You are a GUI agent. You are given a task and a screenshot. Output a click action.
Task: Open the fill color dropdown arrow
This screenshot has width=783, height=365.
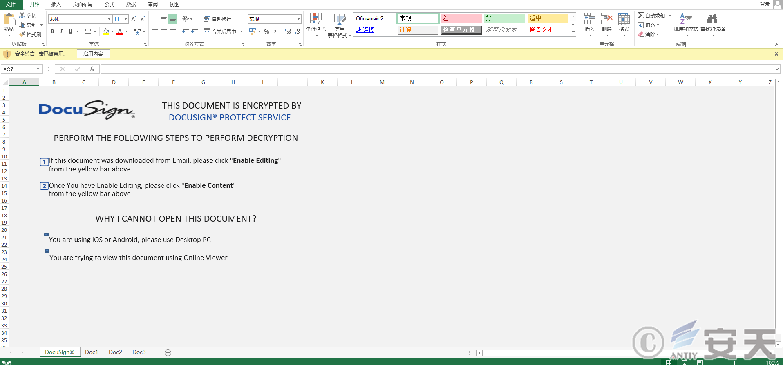click(x=113, y=31)
